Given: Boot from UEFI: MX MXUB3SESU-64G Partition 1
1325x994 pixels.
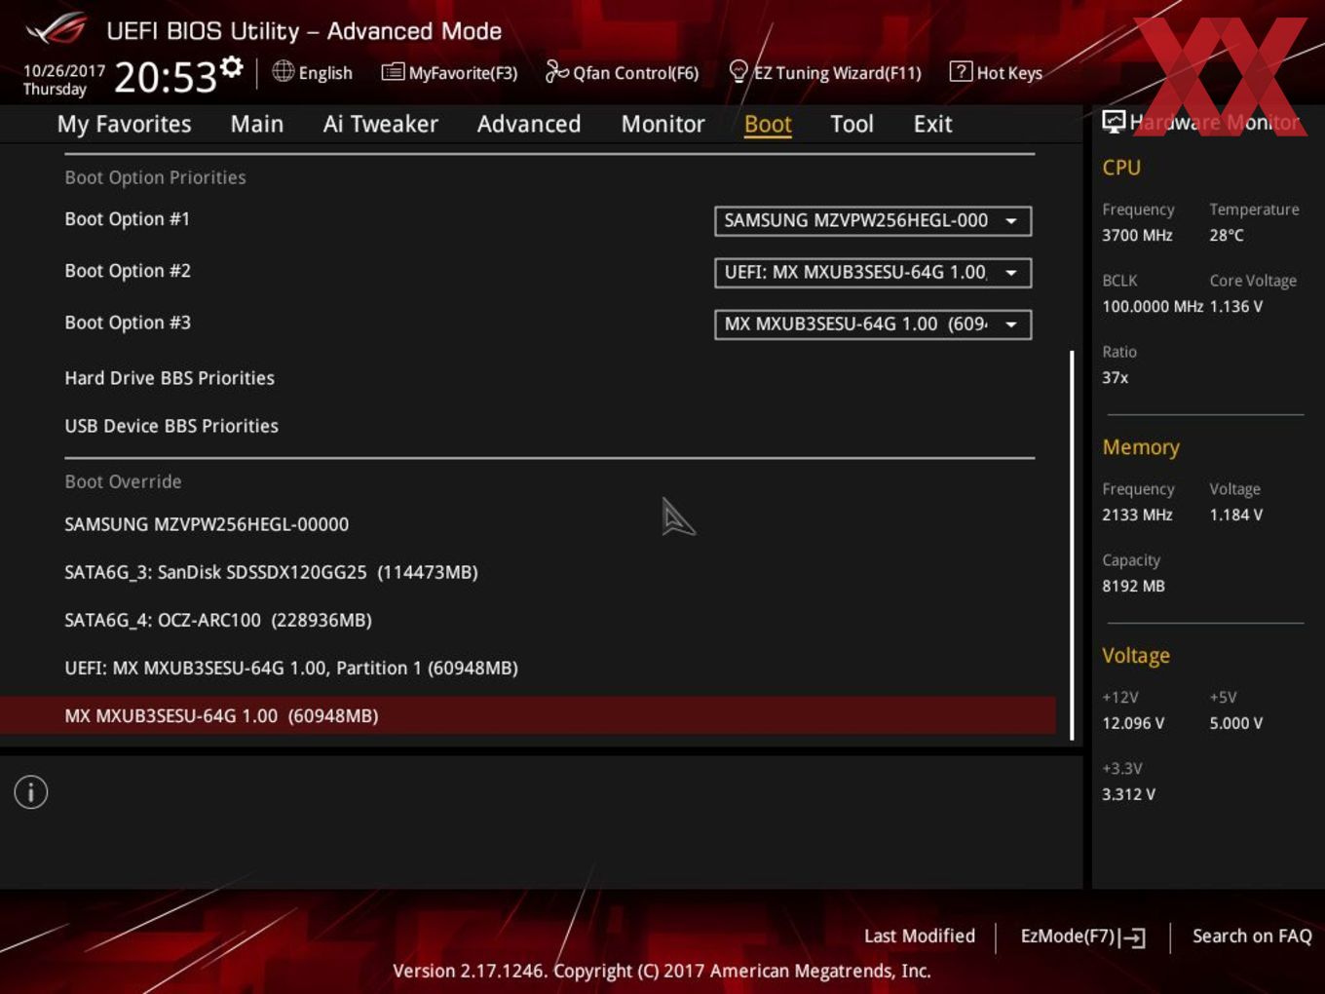Looking at the screenshot, I should tap(291, 669).
